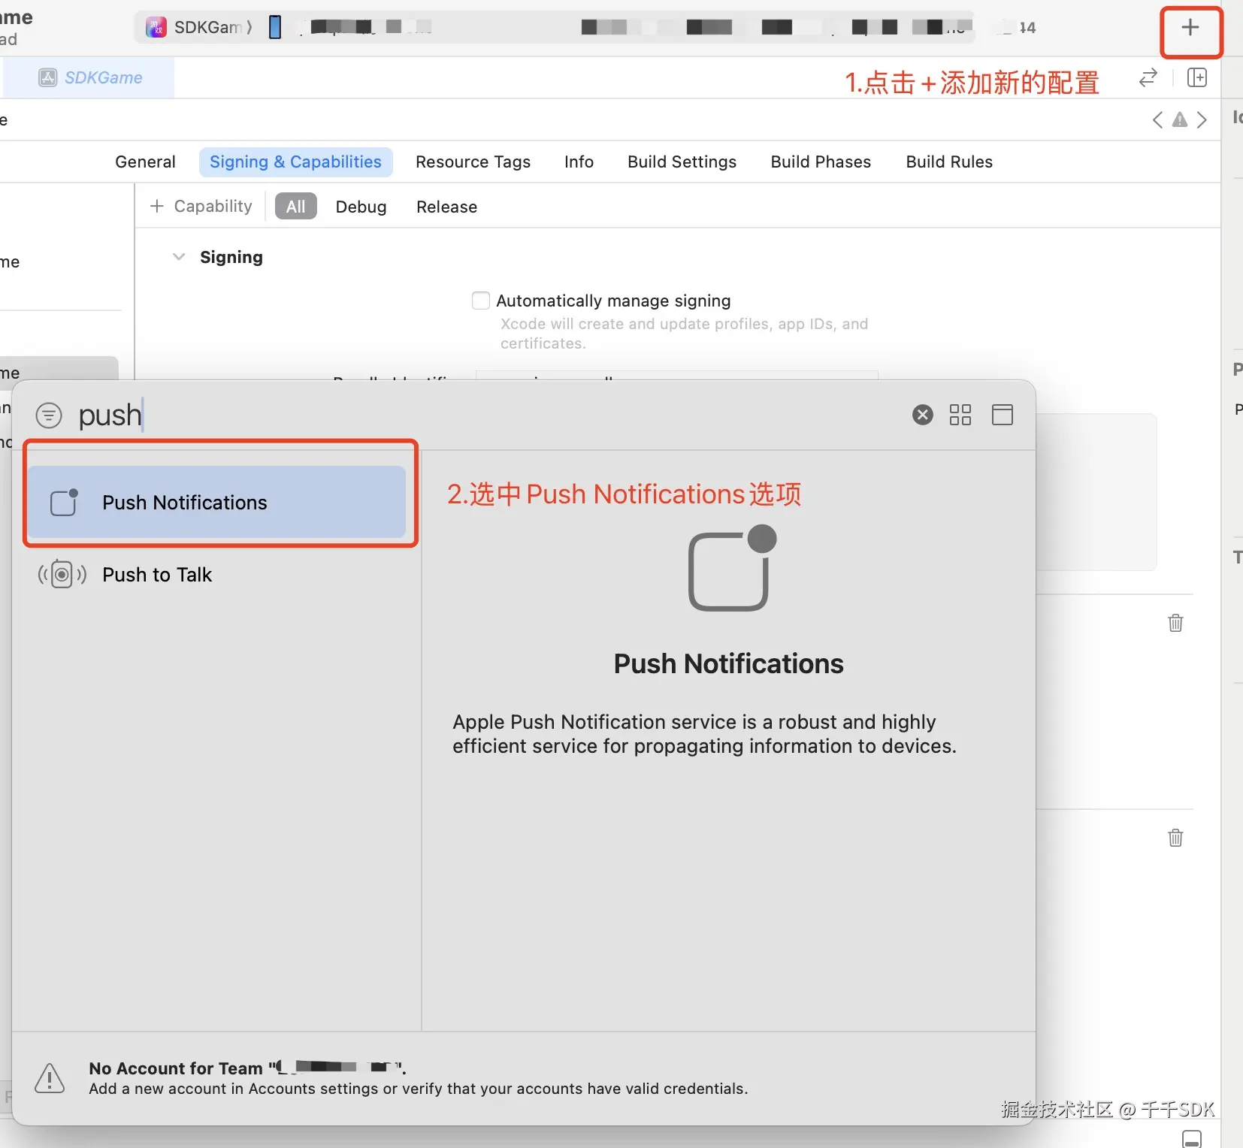Click the issue warning triangle icon
This screenshot has height=1148, width=1243.
tap(1180, 119)
